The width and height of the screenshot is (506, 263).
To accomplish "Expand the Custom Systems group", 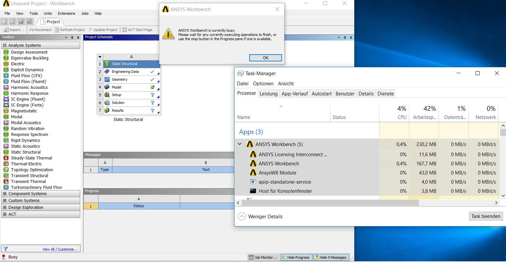I will (5, 201).
